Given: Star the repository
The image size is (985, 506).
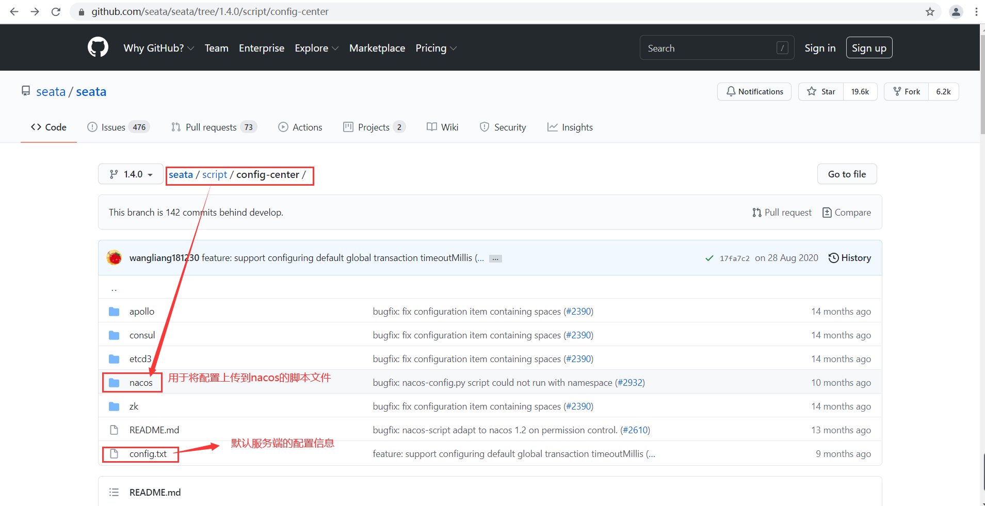Looking at the screenshot, I should pos(821,91).
